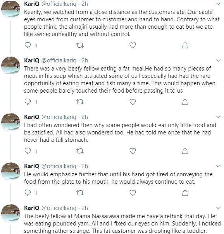The image size is (224, 234).
Task: Share the 'very beefy fellow' tweet
Action: [185, 102]
